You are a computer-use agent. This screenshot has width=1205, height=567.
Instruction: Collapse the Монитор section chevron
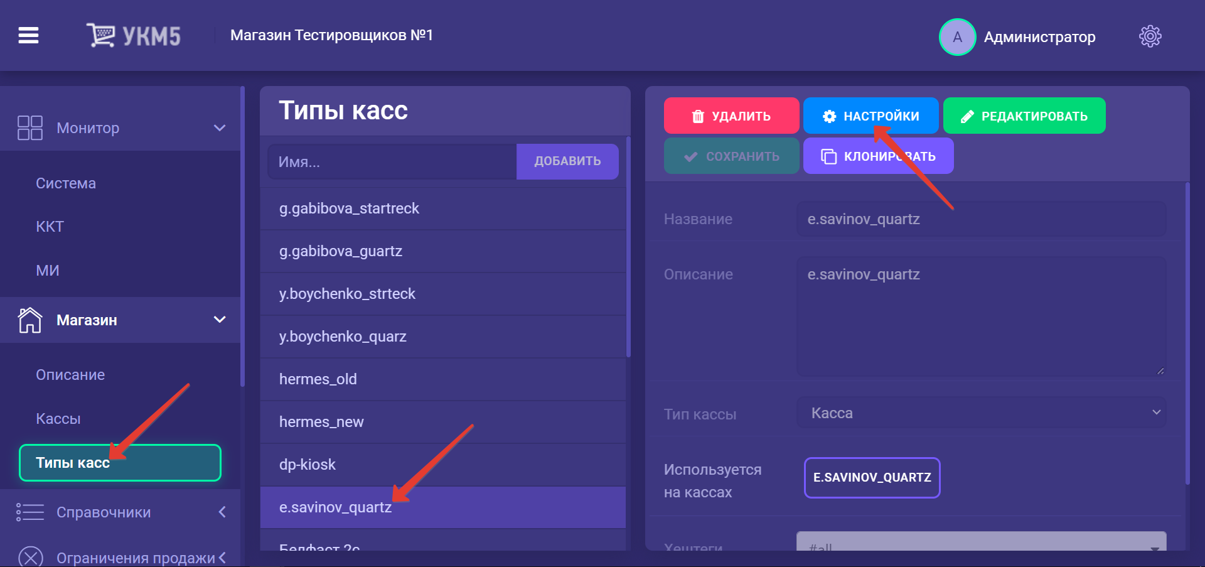click(220, 128)
